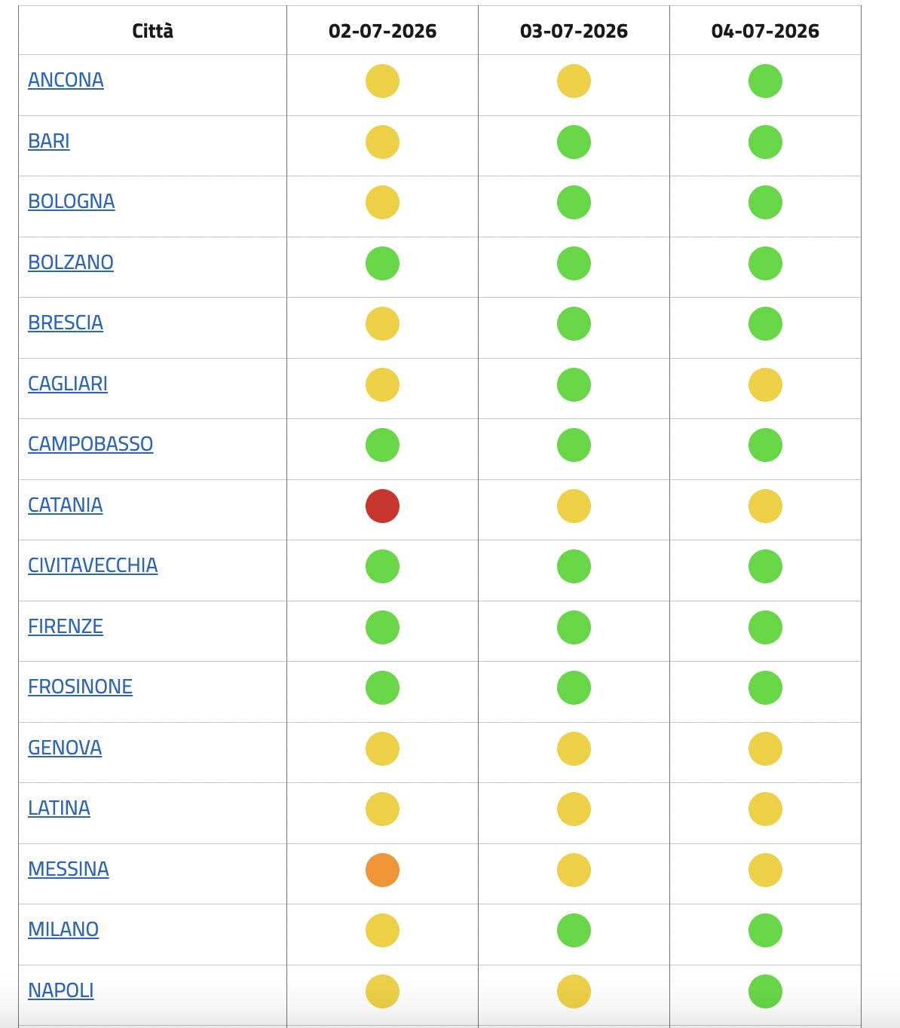Click Ancona's green dot for 04-07-2026
This screenshot has width=900, height=1028.
[x=765, y=81]
